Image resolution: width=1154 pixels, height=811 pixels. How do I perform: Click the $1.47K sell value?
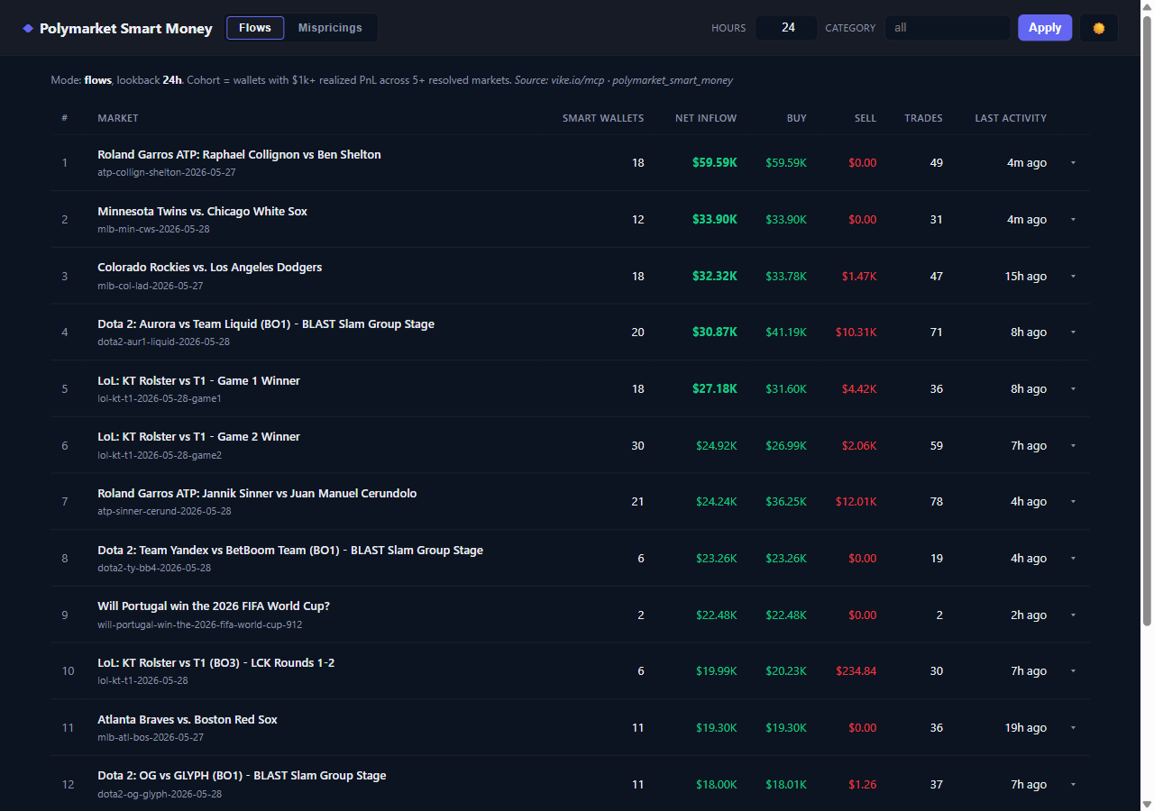pyautogui.click(x=859, y=277)
